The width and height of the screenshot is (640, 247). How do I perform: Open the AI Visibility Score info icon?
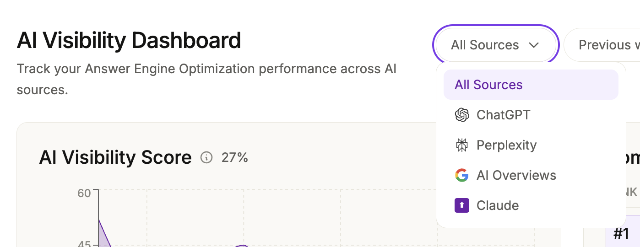[x=206, y=158]
